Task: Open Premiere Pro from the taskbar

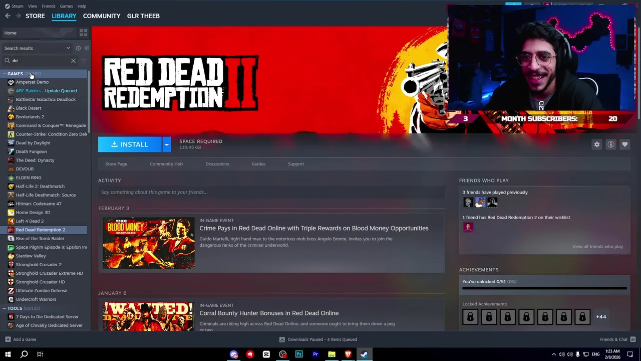Action: pos(315,354)
